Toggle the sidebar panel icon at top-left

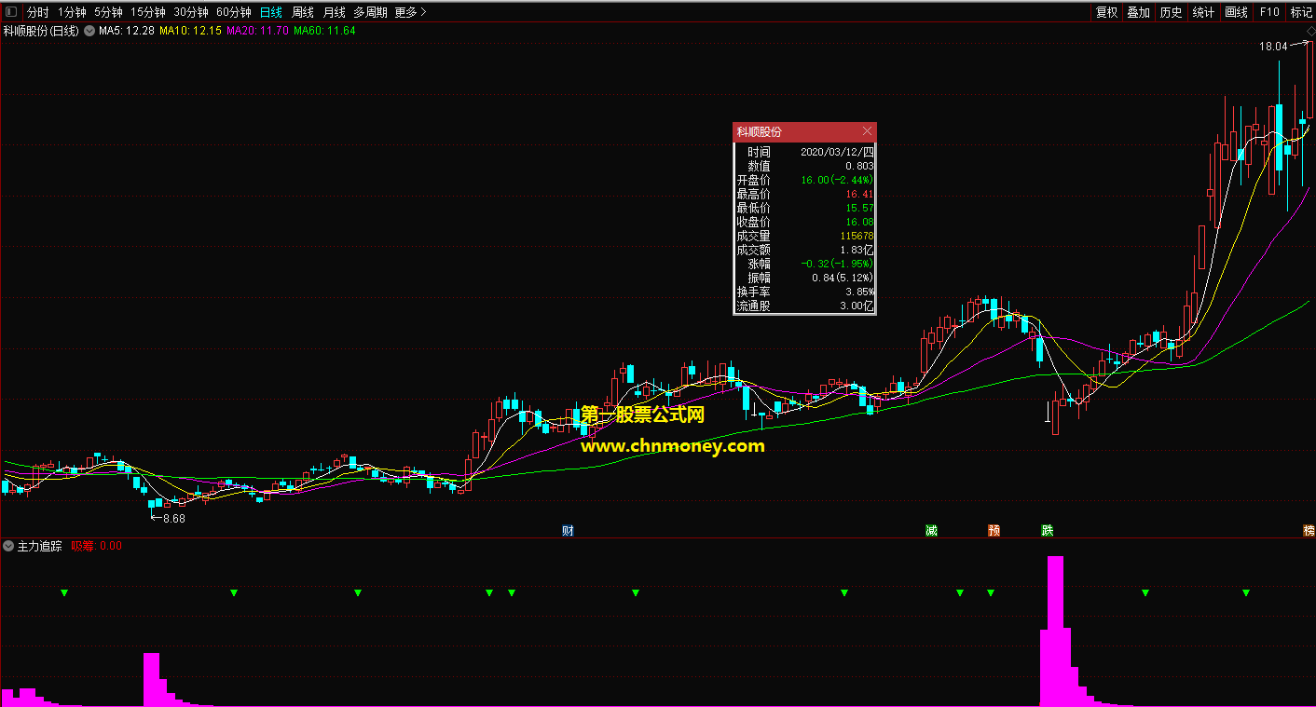click(11, 12)
